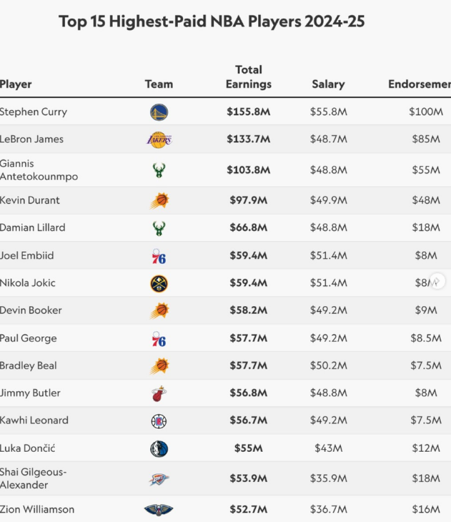
Task: Click the New Orleans Pelicans logo
Action: coord(159,510)
